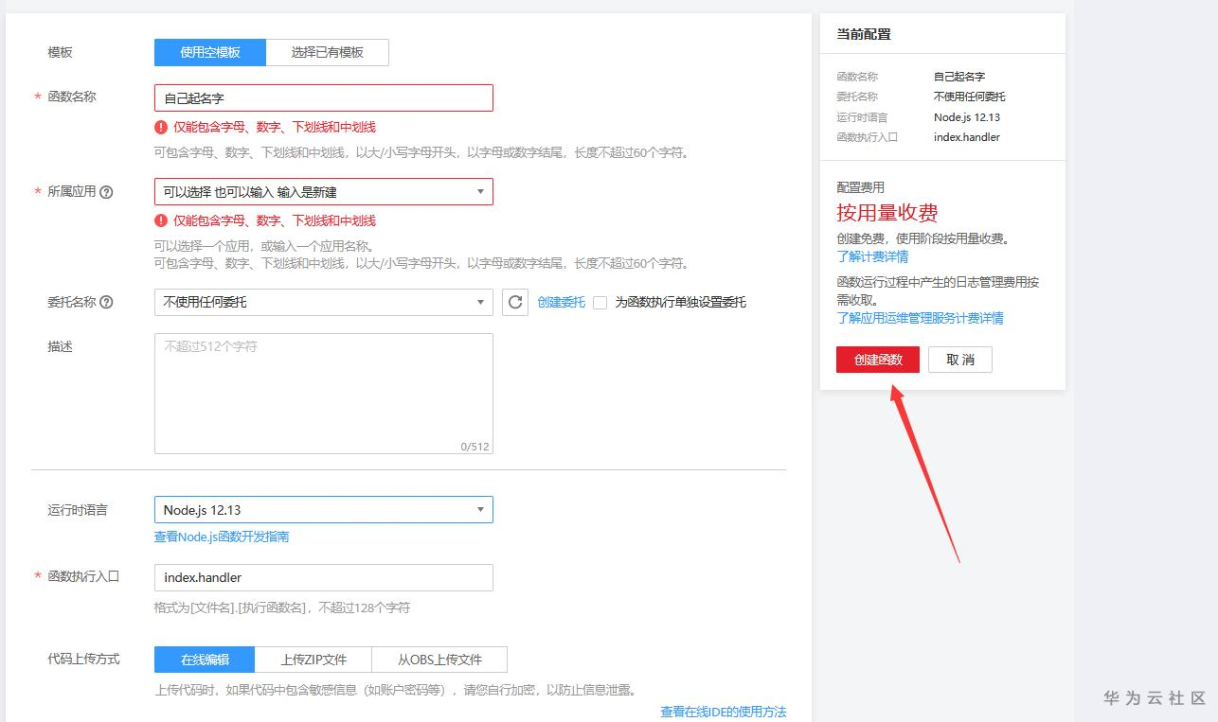
Task: Switch to 上传ZIP文件 upload mode
Action: click(x=315, y=659)
